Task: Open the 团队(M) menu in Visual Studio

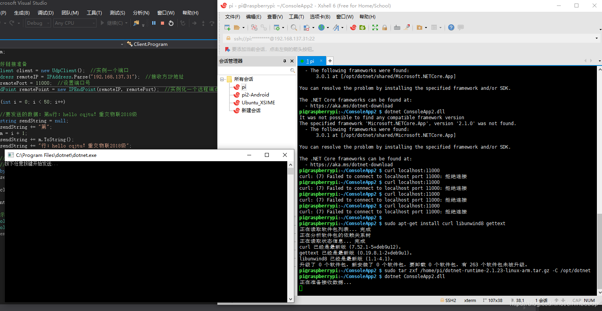Action: [70, 13]
